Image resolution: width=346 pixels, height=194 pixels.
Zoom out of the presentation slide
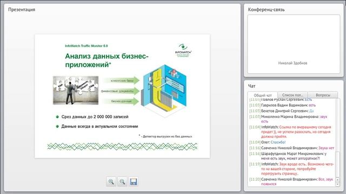(x=122, y=182)
